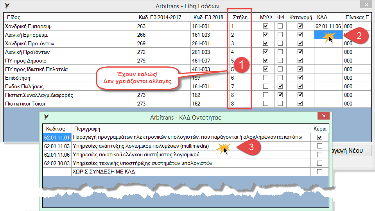Image resolution: width=375 pixels, height=211 pixels.
Task: Check Κύρια for 62.02.30.03 row
Action: tap(319, 163)
